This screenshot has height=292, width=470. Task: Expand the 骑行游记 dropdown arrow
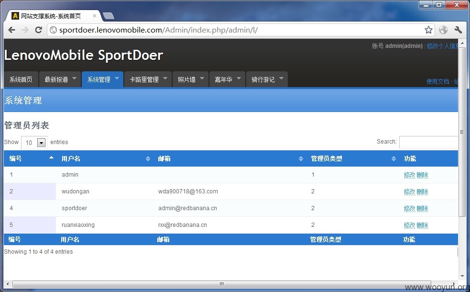(281, 79)
